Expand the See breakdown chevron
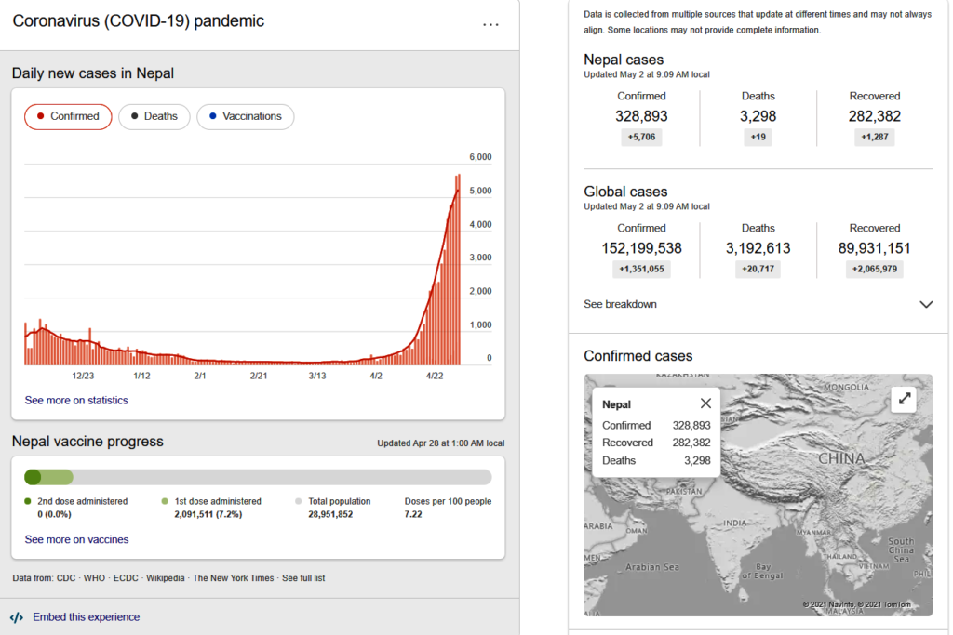 925,304
